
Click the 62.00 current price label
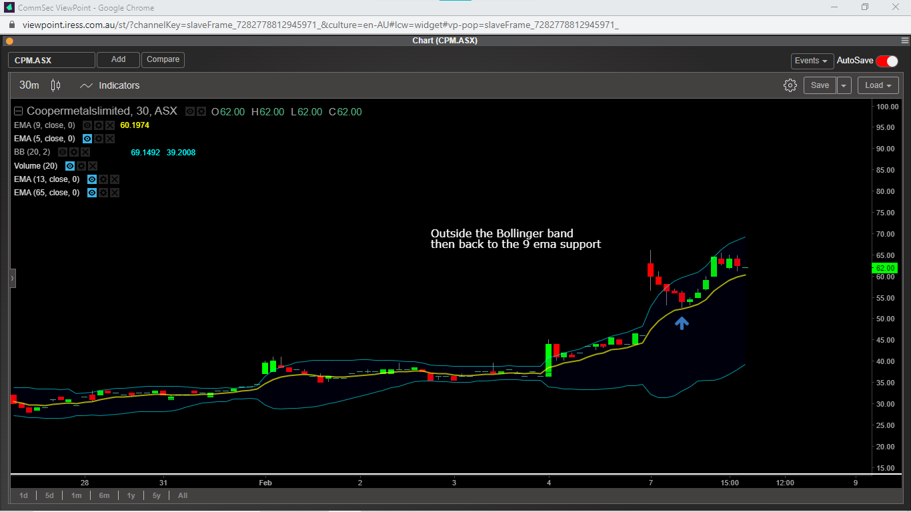885,267
